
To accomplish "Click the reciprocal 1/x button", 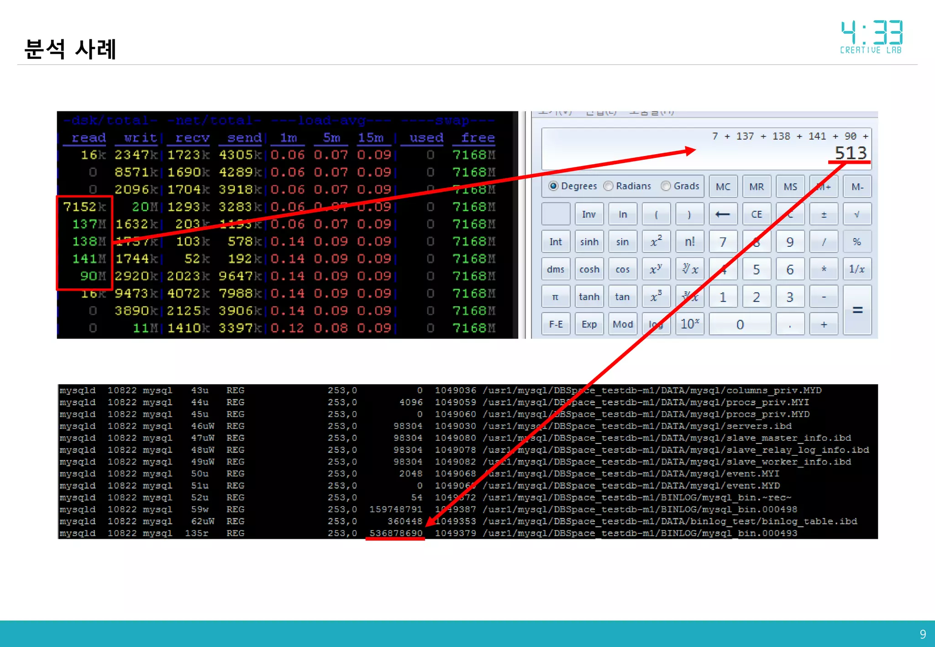I will pyautogui.click(x=857, y=269).
